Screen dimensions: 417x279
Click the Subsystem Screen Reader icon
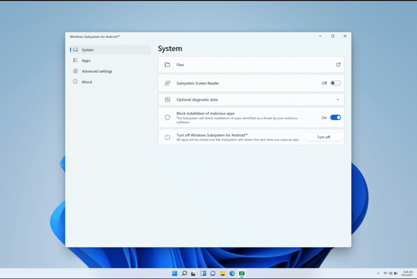(x=167, y=83)
